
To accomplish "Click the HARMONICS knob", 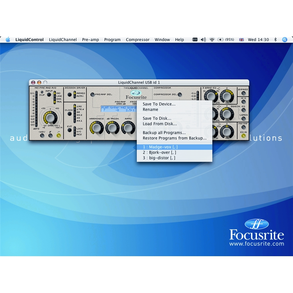I will point(97,128).
